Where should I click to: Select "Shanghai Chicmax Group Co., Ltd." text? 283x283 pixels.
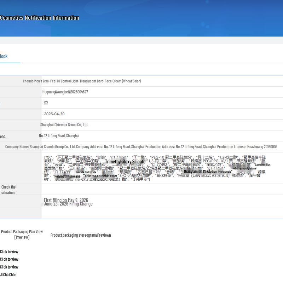point(64,125)
